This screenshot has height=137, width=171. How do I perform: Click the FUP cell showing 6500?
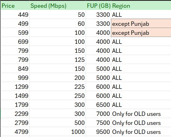pos(98,105)
